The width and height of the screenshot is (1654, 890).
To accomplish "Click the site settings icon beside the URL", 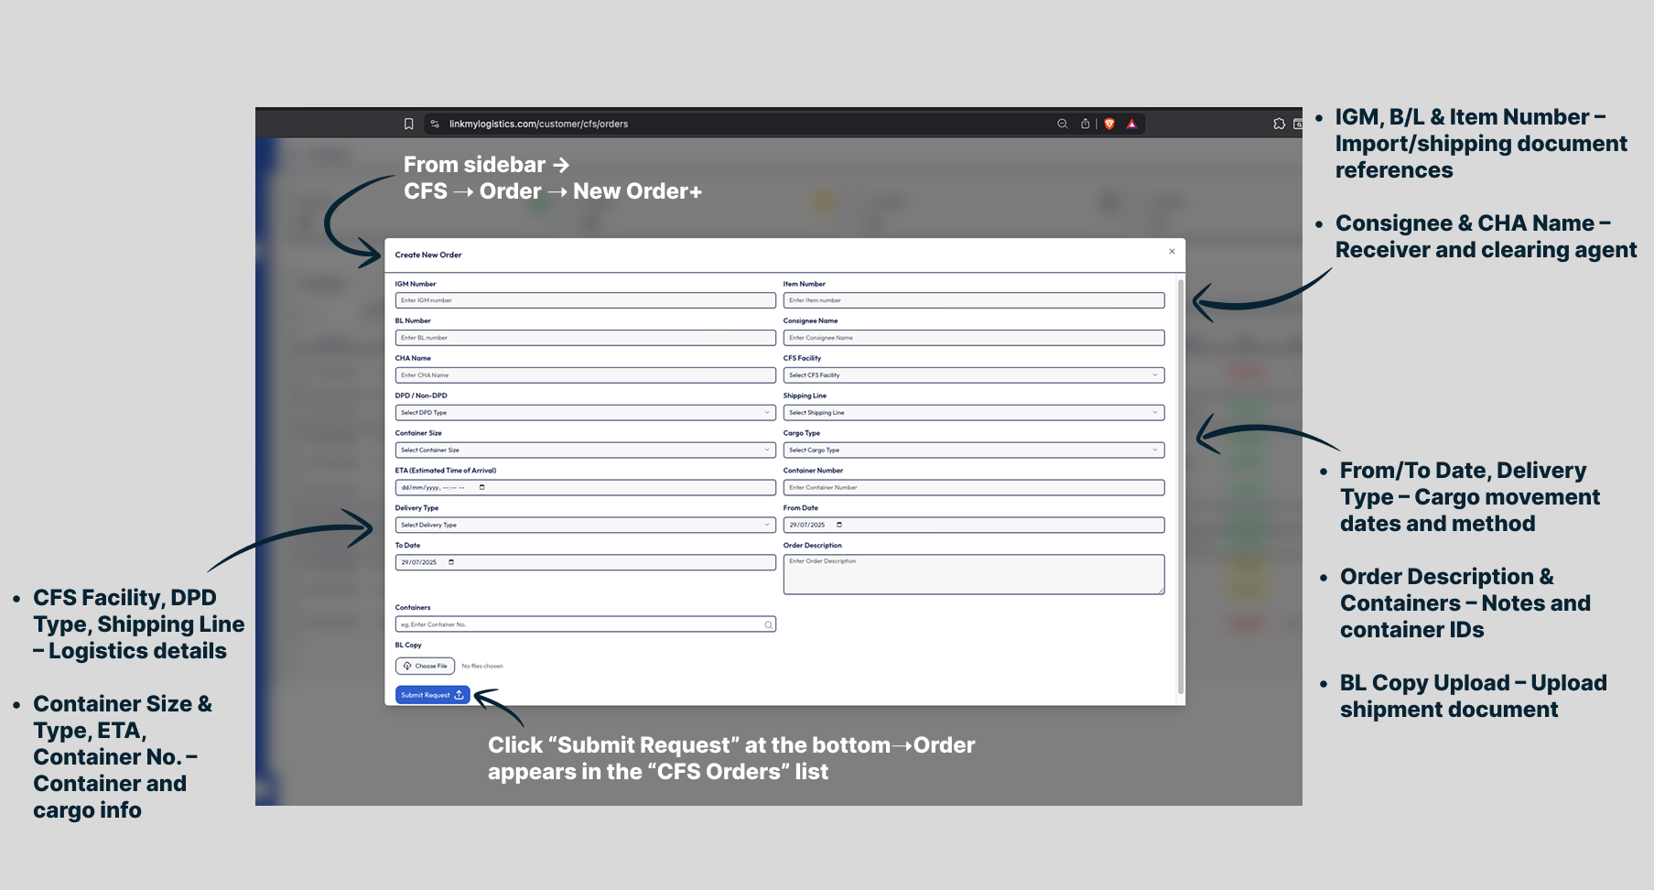I will pyautogui.click(x=435, y=124).
